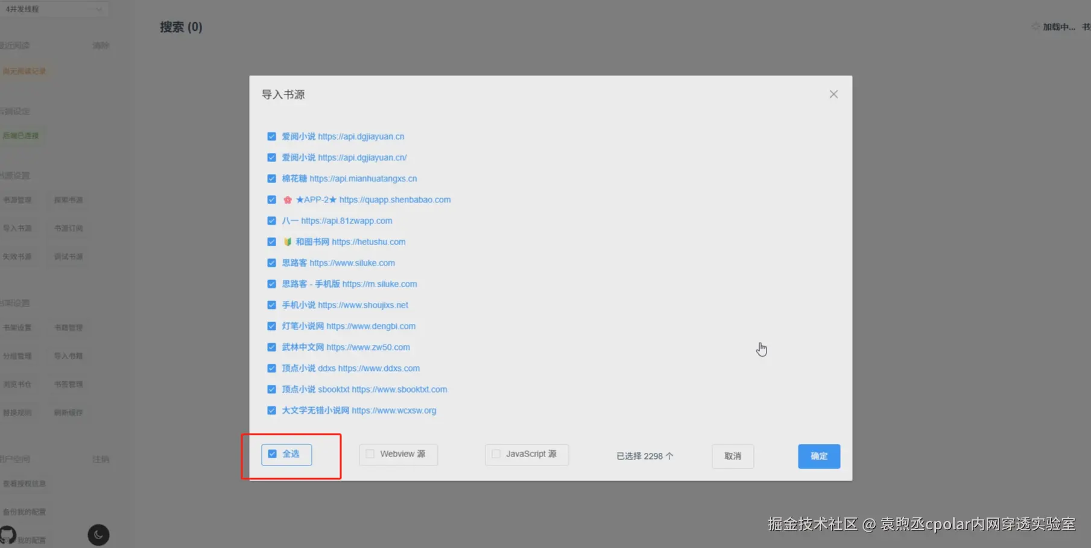The image size is (1091, 548).
Task: Open 书架设置 in the background sidebar
Action: pyautogui.click(x=17, y=328)
